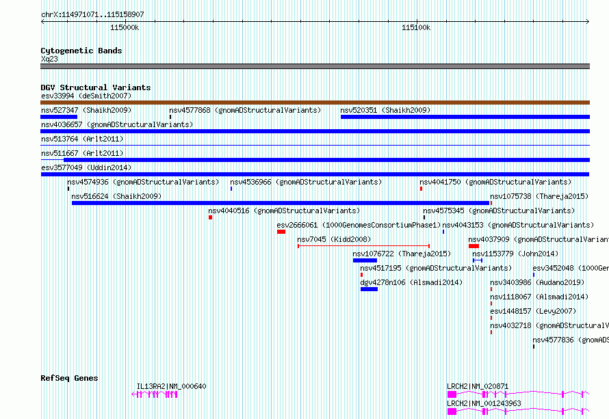The width and height of the screenshot is (609, 419).
Task: Select the brown esv33994 variant bar
Action: point(315,103)
